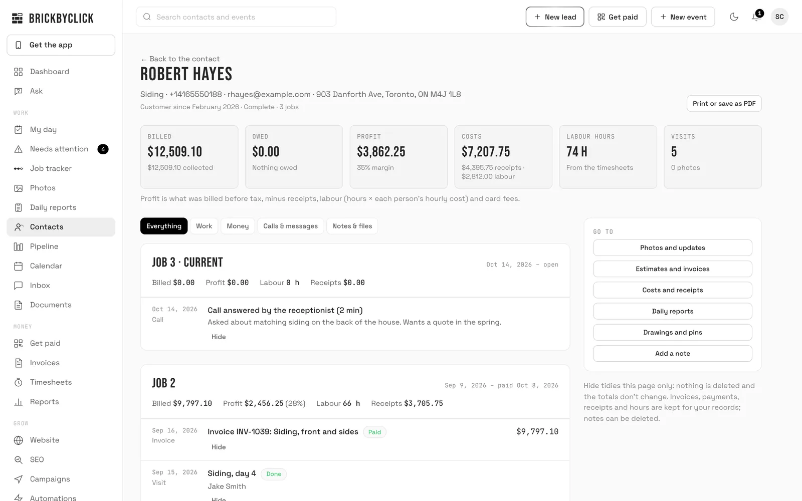Click the SEO magnifier icon
Screen dimensions: 802x501
19,460
